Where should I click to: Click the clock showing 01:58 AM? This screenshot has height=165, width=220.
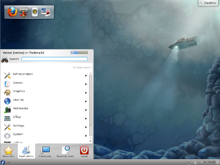tap(209, 162)
